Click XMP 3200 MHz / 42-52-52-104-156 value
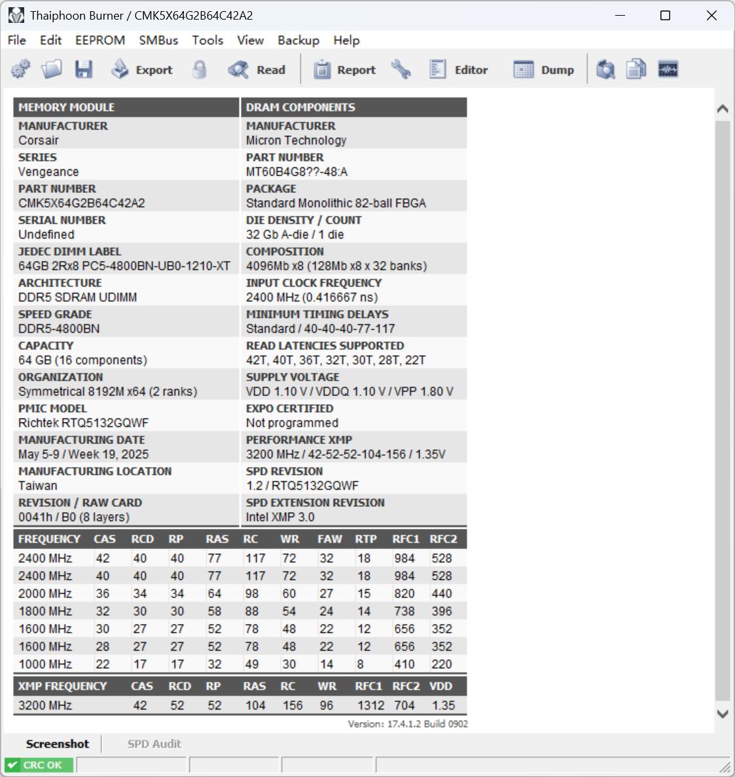 coord(346,455)
